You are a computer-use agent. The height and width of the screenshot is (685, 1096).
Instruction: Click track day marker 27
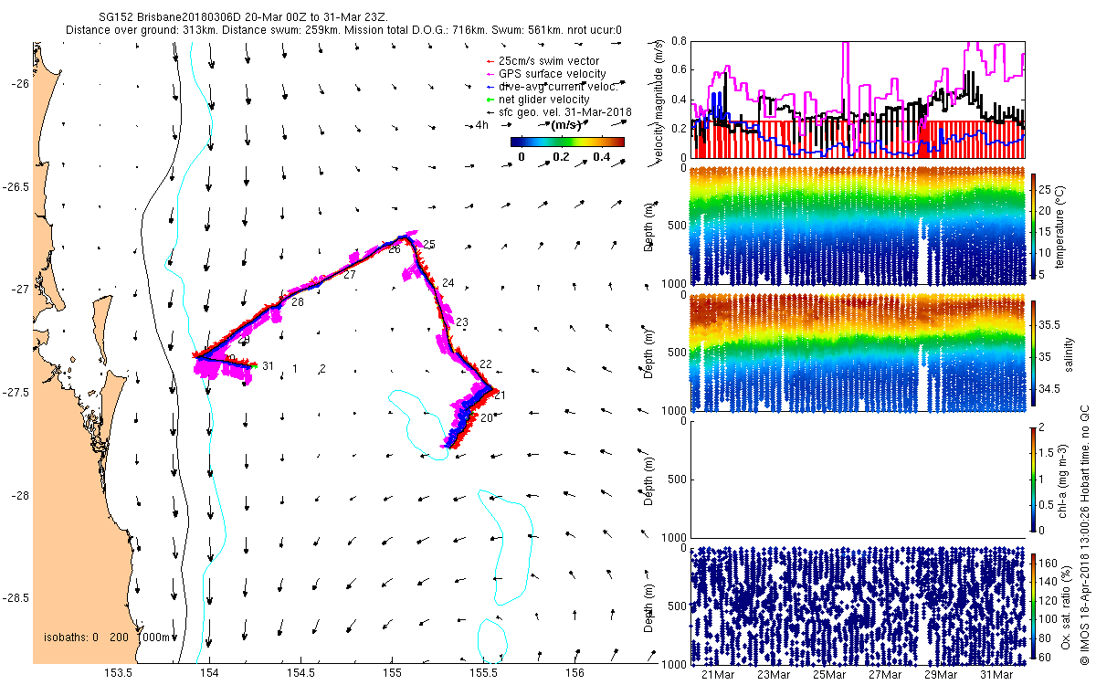349,275
